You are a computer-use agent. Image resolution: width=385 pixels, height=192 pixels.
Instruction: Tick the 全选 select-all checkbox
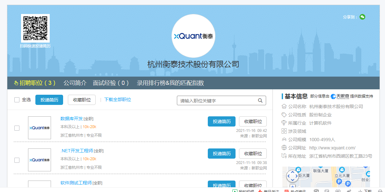pyautogui.click(x=17, y=100)
